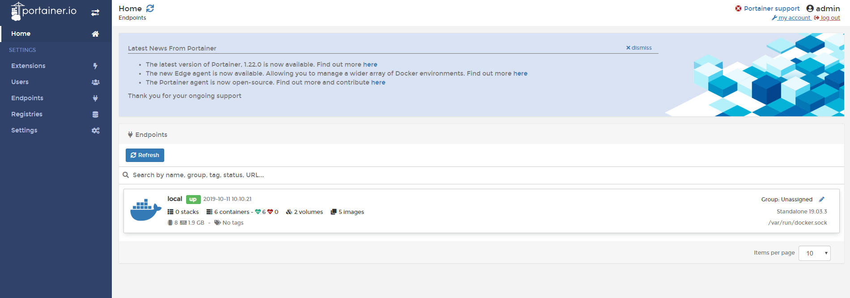Collapse sidebar with the toggle arrows icon
The height and width of the screenshot is (298, 850).
[x=95, y=13]
